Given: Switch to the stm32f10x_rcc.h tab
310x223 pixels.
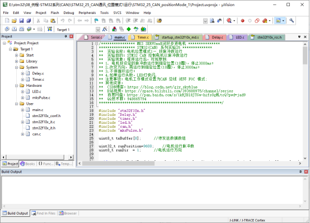Looking at the screenshot, I should tap(266, 37).
